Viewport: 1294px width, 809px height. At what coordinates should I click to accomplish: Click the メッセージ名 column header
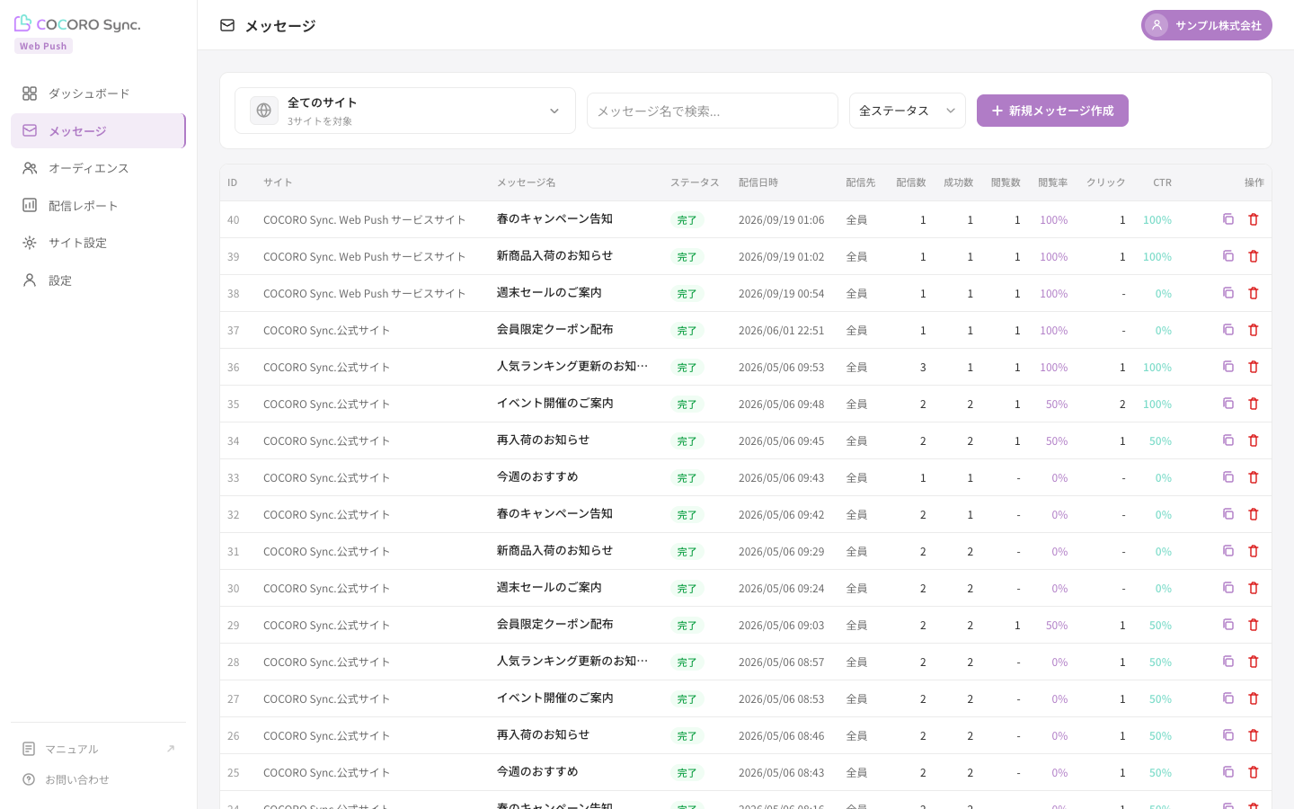(x=526, y=182)
